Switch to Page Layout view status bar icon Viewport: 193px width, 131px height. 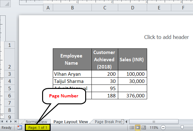[x=138, y=128]
